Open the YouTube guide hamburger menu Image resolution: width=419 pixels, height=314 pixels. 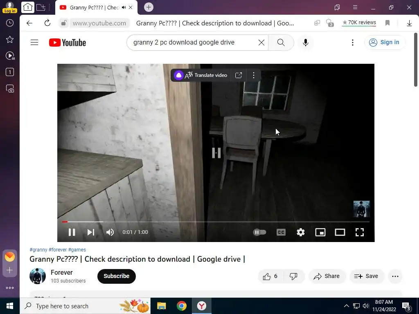pos(34,43)
